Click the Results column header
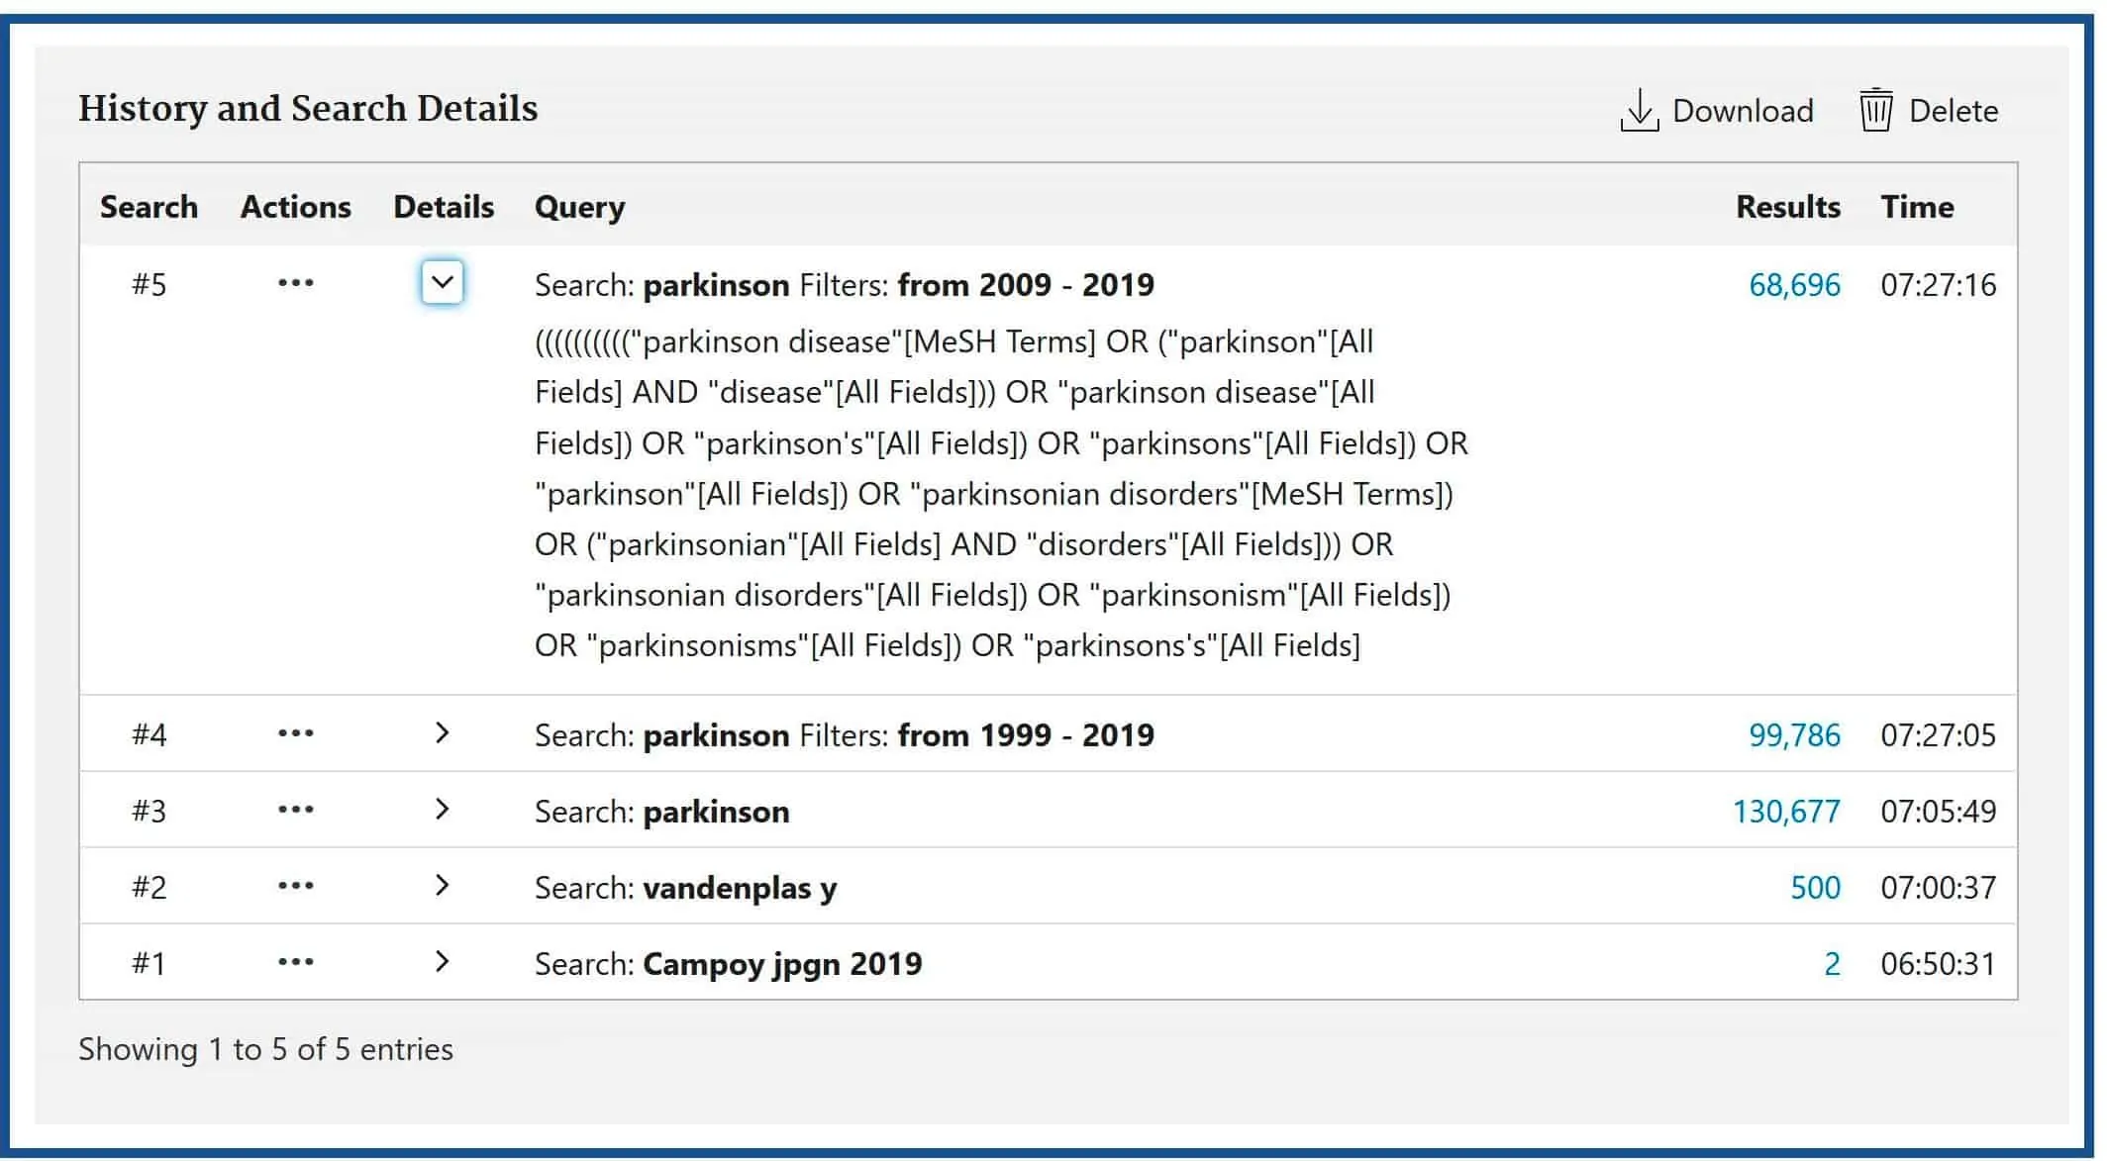Viewport: 2107px width, 1161px height. 1787,207
